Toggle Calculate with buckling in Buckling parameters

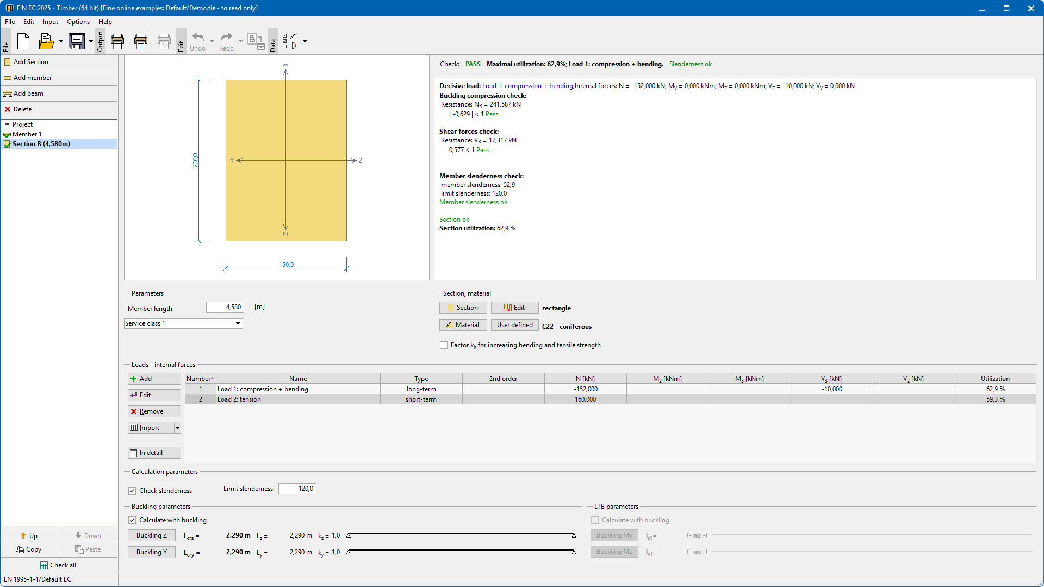132,520
